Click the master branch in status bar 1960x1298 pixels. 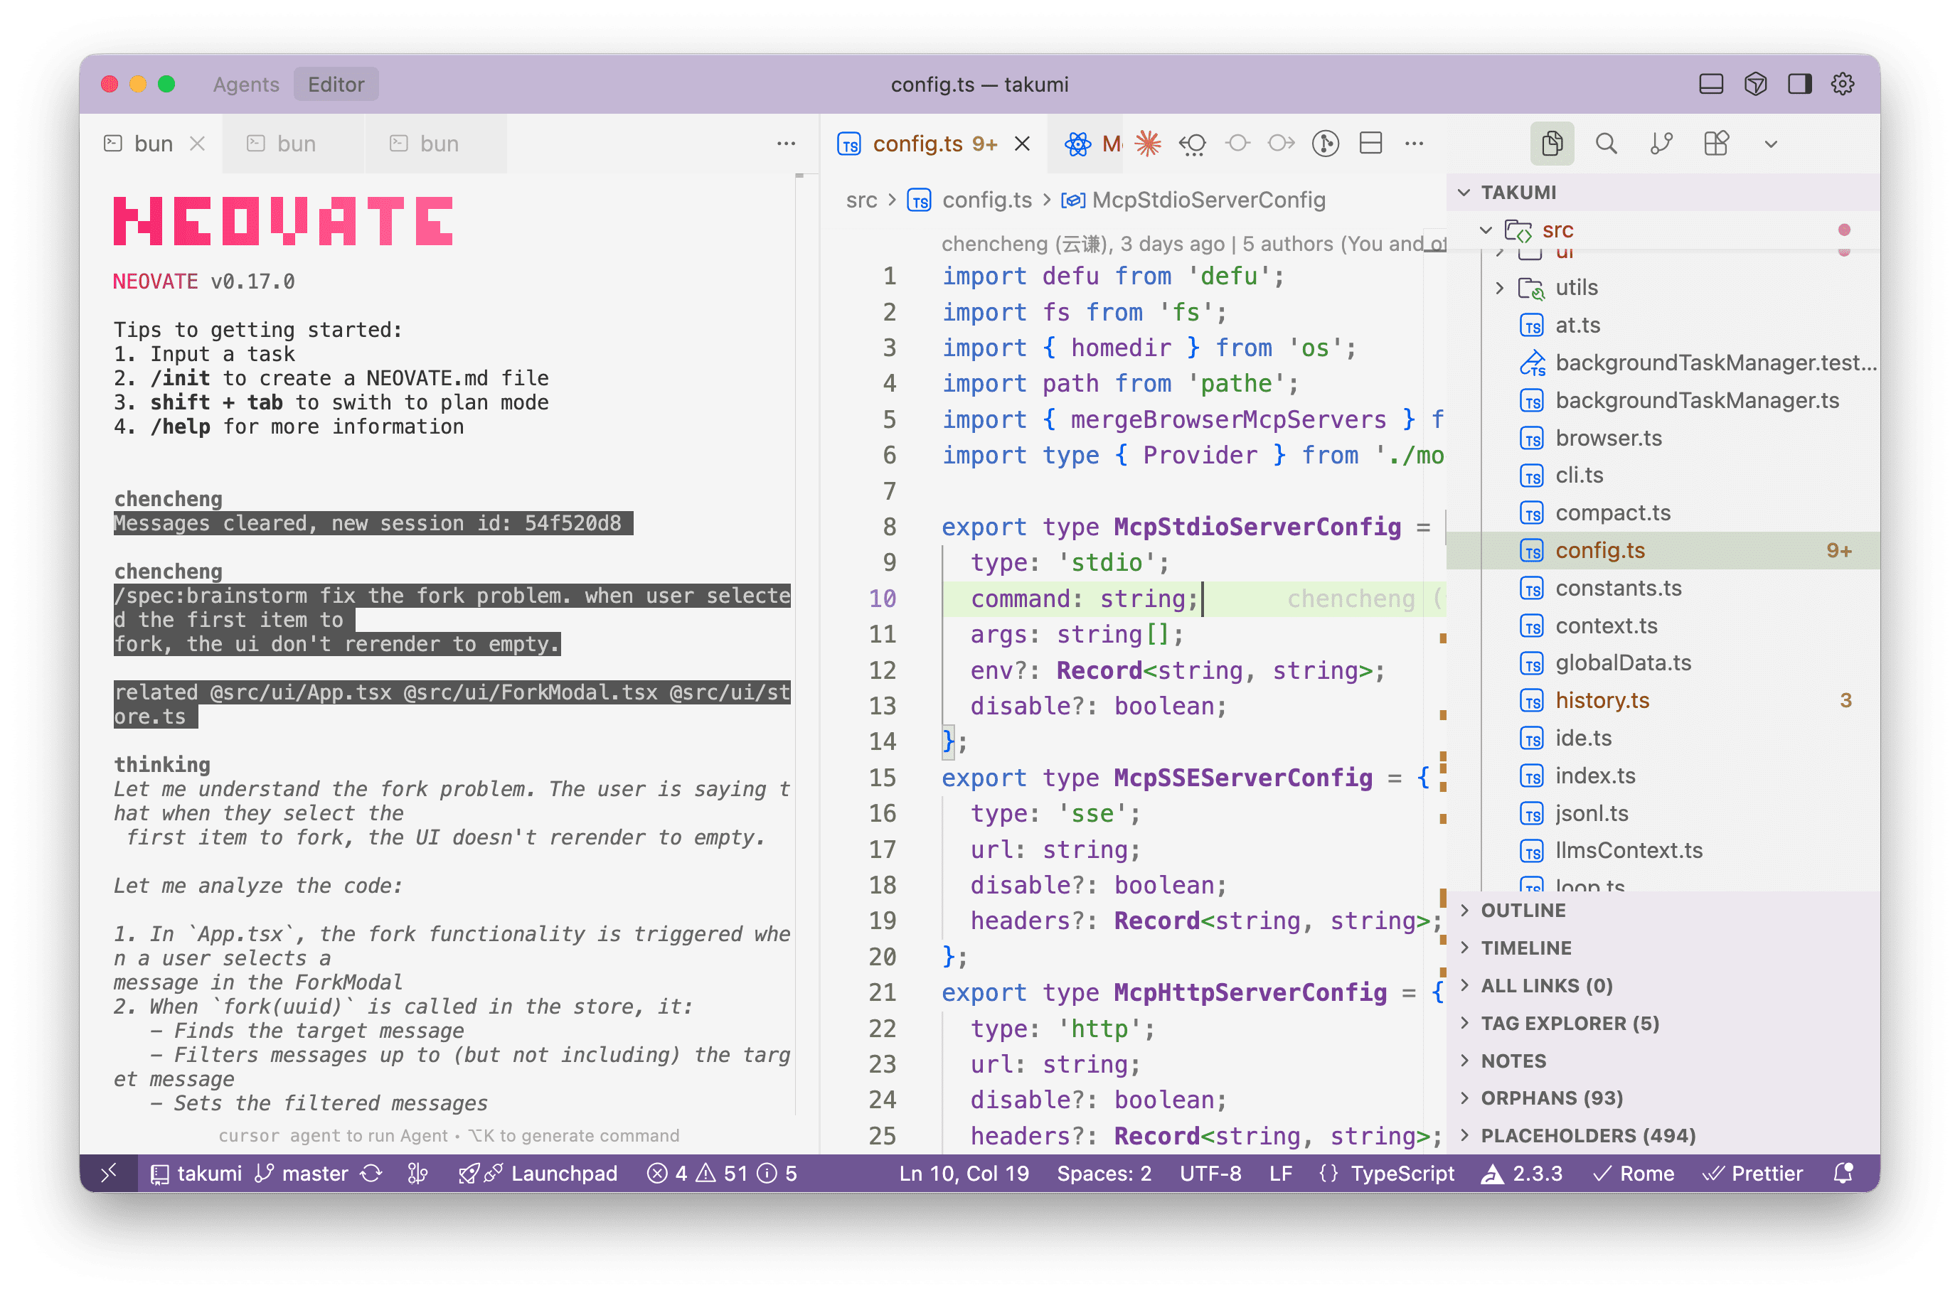(314, 1173)
